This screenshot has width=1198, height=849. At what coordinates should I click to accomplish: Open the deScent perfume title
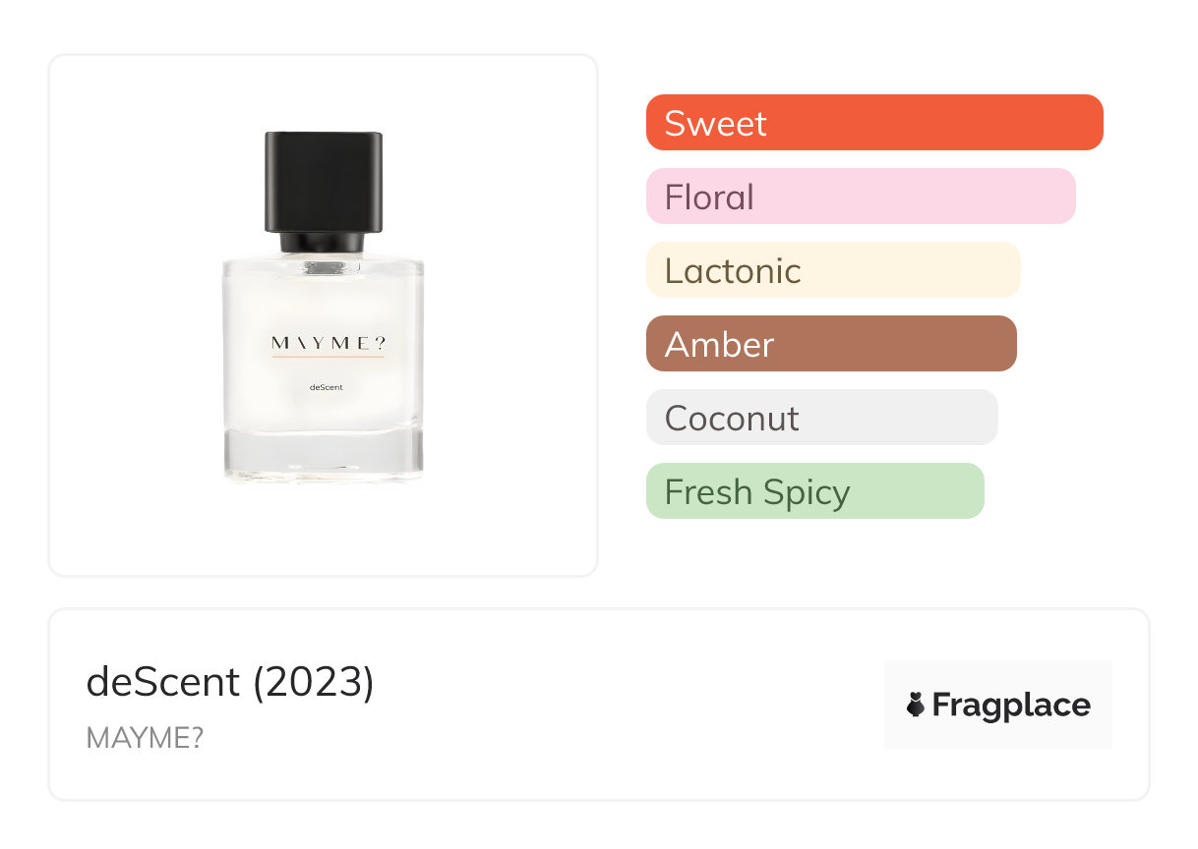(x=163, y=682)
